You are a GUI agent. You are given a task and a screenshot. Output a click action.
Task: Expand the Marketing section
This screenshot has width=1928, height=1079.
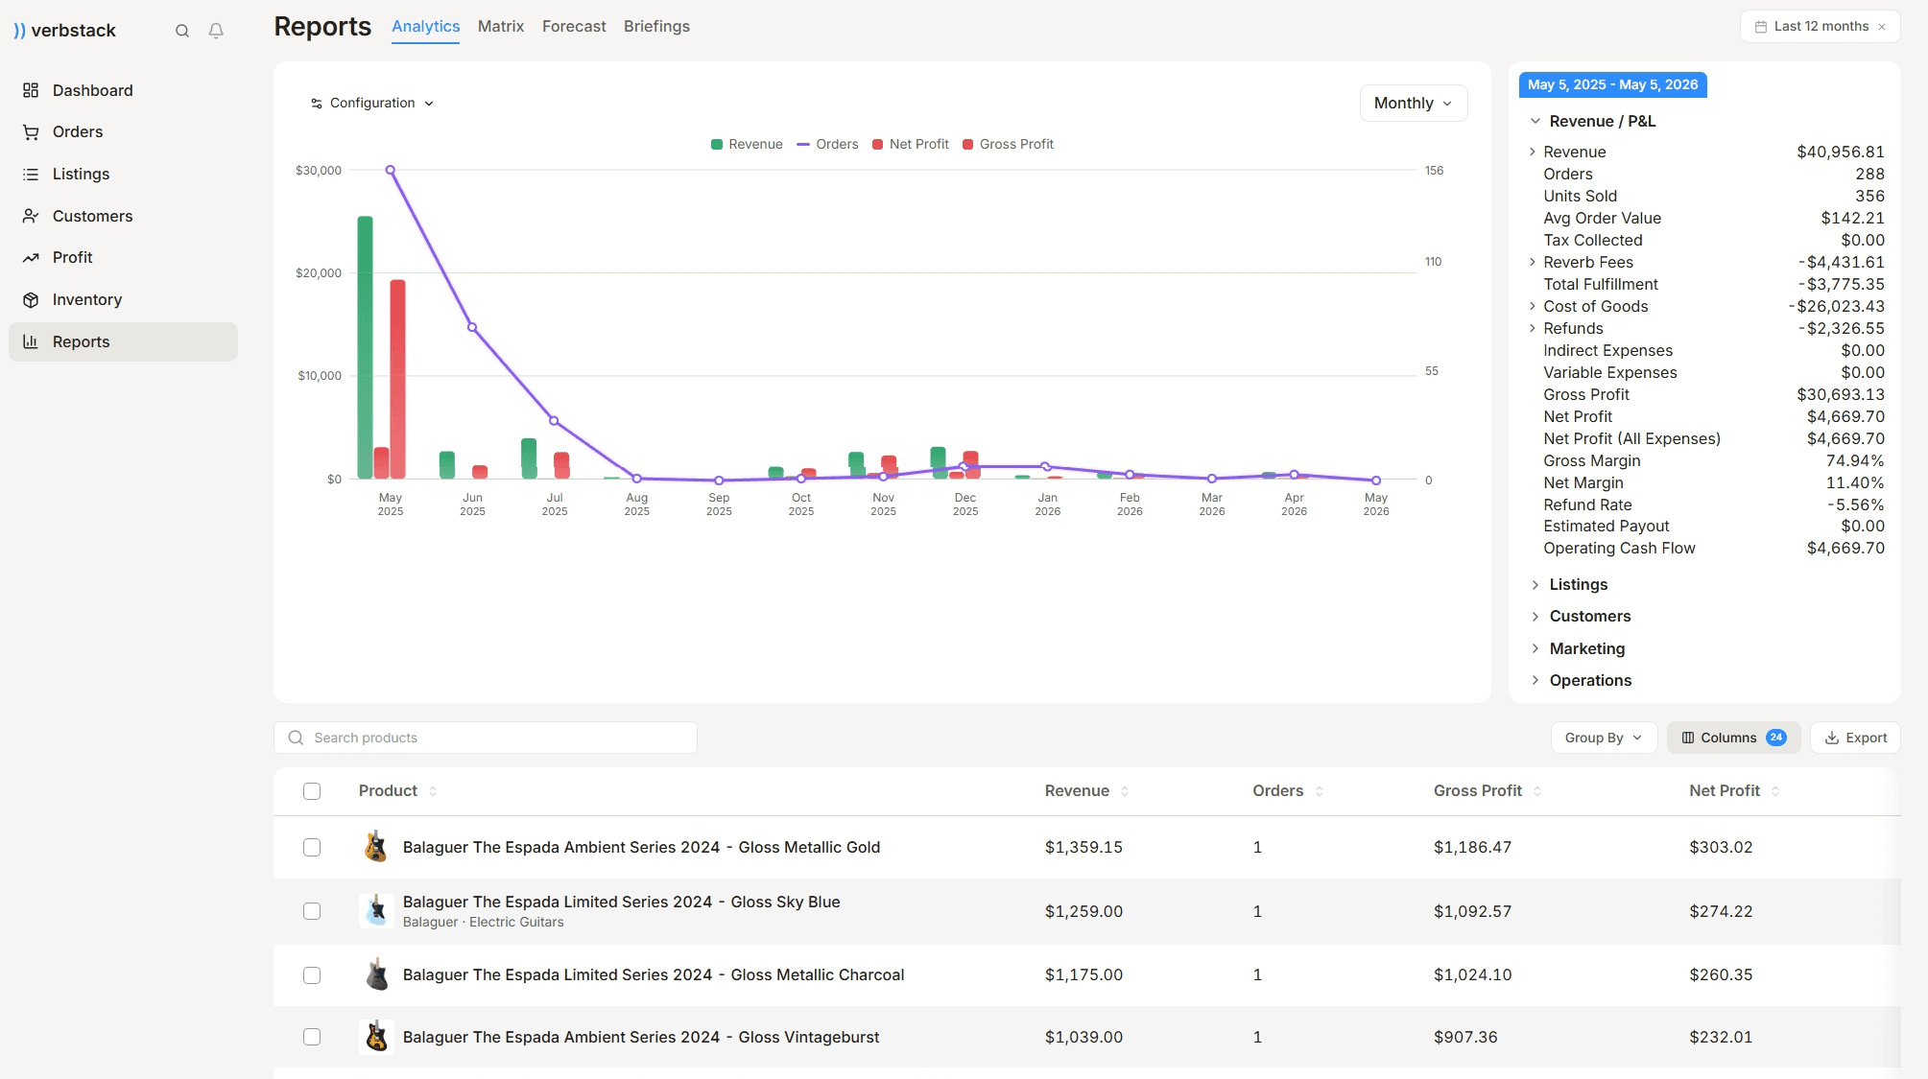(x=1577, y=648)
